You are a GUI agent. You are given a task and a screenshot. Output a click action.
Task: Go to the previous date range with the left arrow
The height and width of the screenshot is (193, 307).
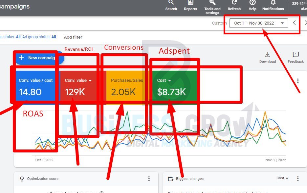294,23
